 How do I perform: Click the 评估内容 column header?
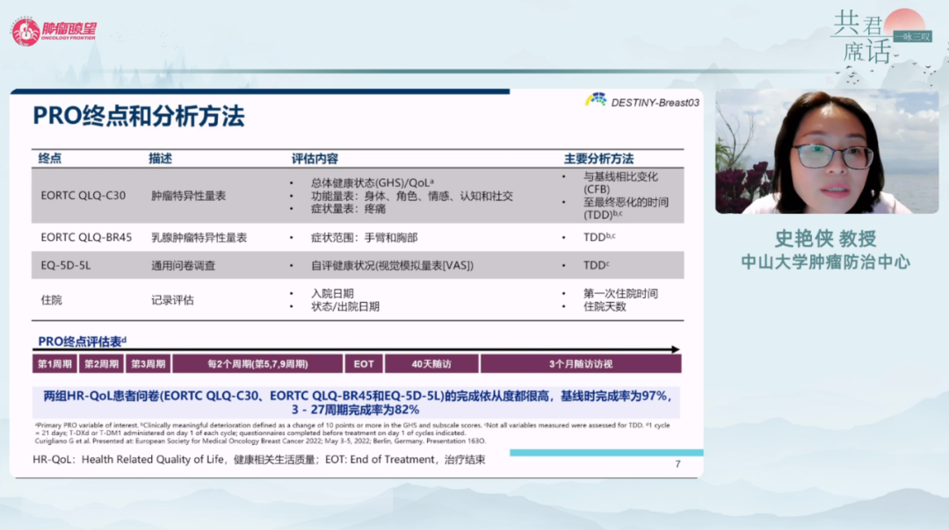point(315,159)
